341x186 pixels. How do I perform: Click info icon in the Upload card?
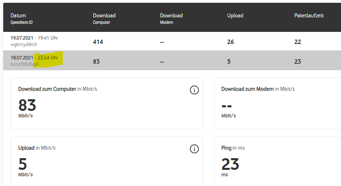(x=194, y=149)
